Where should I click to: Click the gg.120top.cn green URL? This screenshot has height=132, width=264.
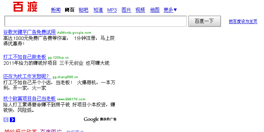[x=58, y=58]
